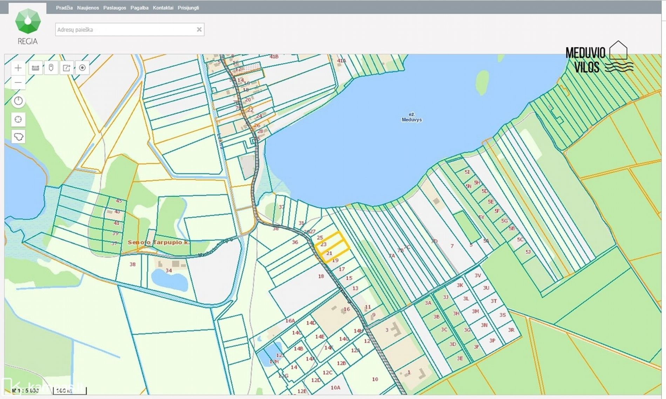Click Prisijungti to log in

click(188, 8)
